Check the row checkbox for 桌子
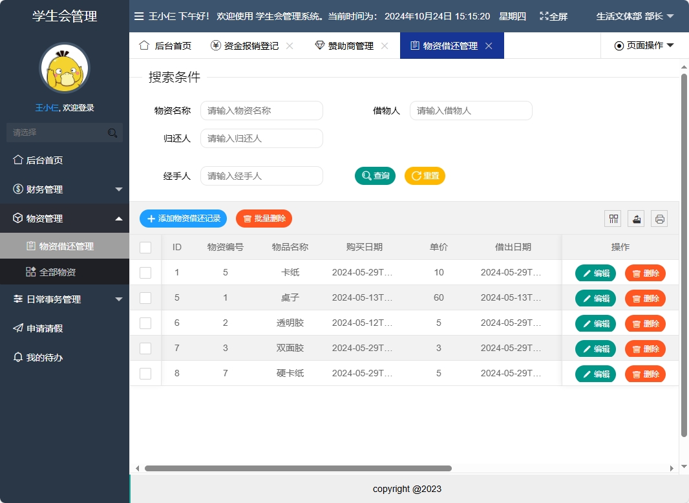689x503 pixels. click(145, 298)
